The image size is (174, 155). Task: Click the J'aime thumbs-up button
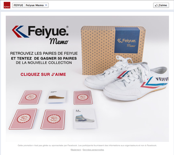pos(161,5)
